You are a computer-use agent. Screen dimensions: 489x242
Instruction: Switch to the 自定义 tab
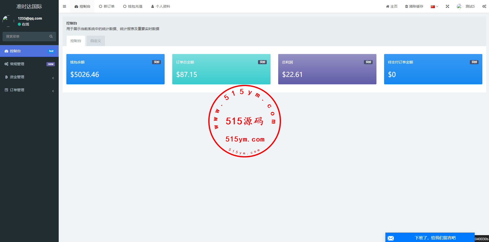[x=96, y=41]
